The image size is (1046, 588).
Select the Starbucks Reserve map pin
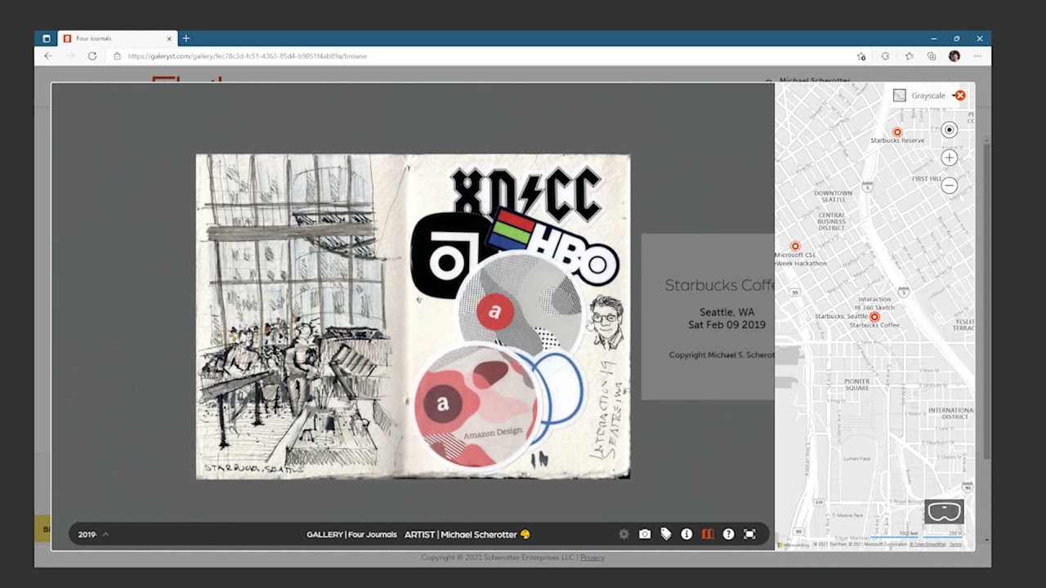pos(897,132)
